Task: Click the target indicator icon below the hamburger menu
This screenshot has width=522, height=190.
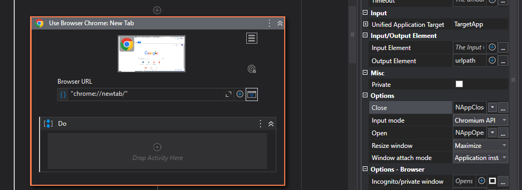Action: (252, 69)
